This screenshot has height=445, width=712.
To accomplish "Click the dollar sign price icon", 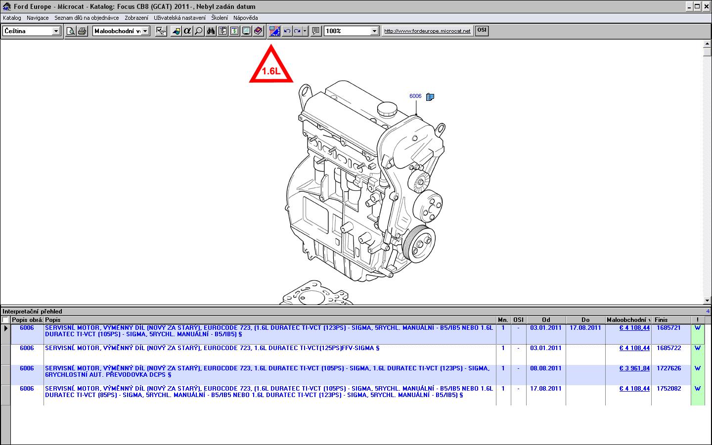I will tap(234, 31).
